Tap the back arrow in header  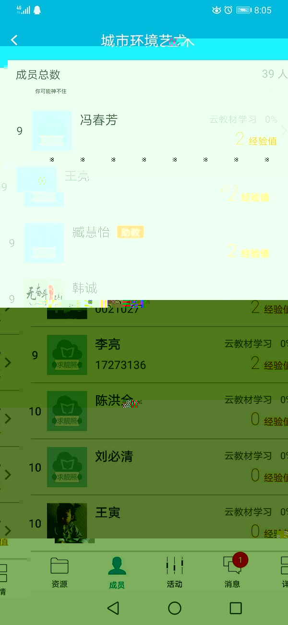(x=14, y=40)
